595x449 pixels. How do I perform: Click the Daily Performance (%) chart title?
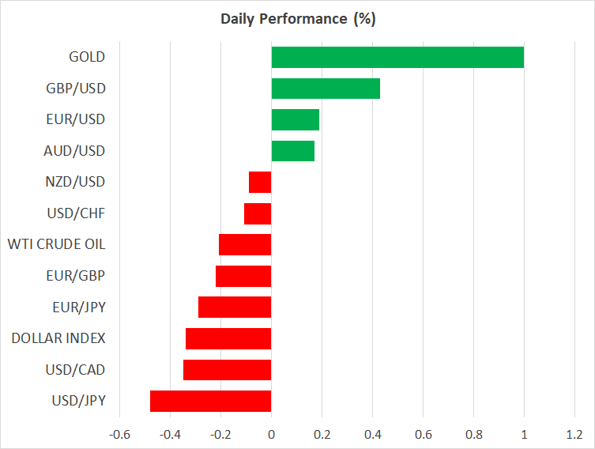(297, 19)
